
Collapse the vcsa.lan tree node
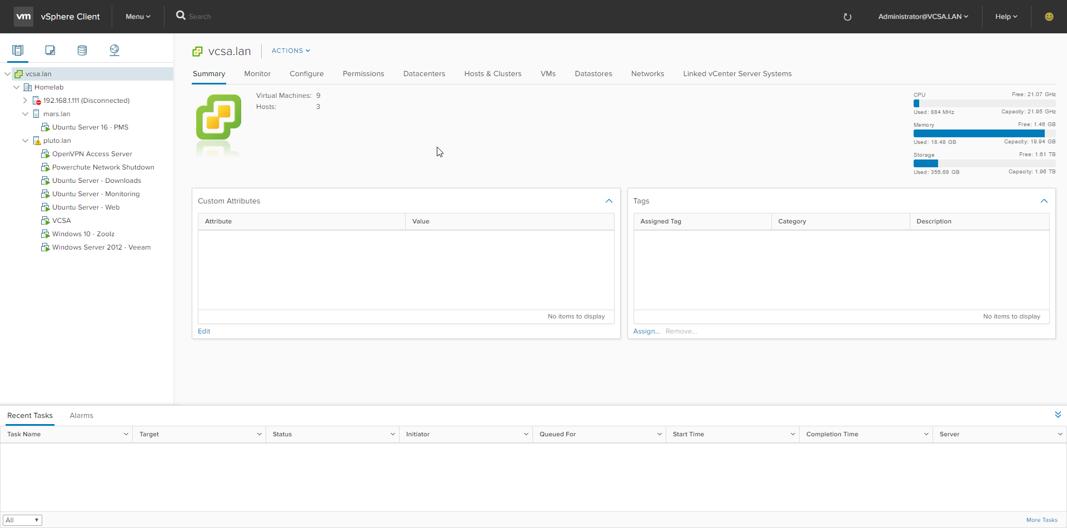[x=7, y=74]
